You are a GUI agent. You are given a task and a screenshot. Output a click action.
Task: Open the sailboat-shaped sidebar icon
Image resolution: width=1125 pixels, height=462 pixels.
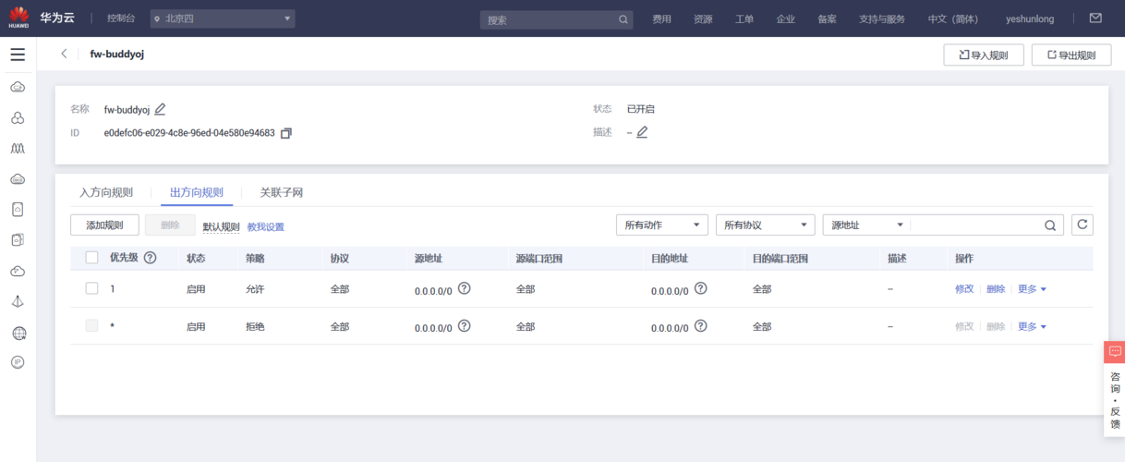18,302
